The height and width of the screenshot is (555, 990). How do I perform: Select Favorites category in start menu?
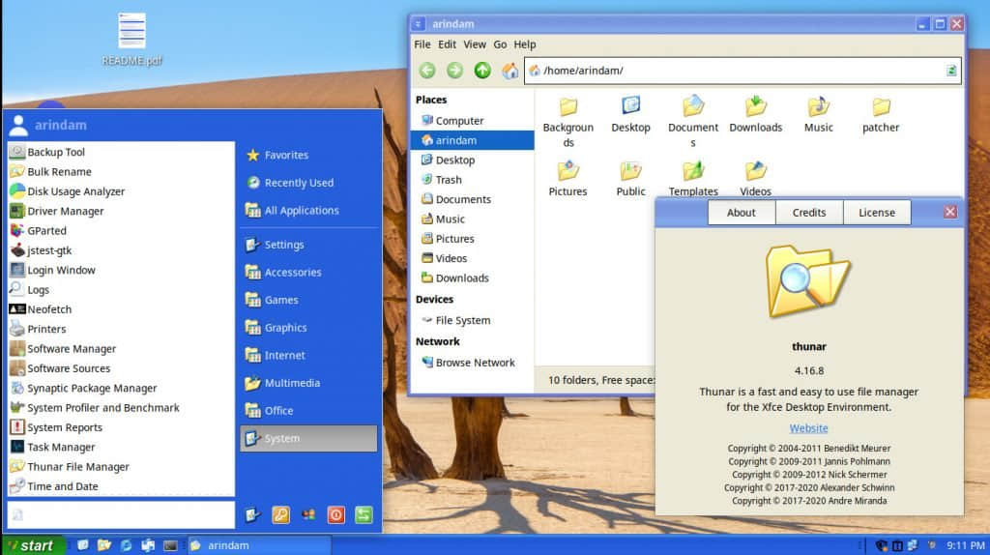coord(308,155)
